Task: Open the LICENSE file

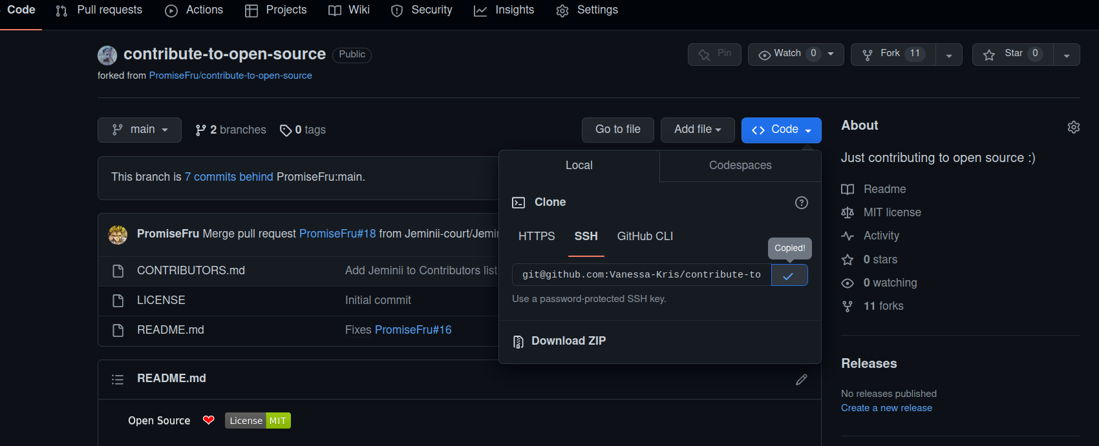Action: (161, 300)
